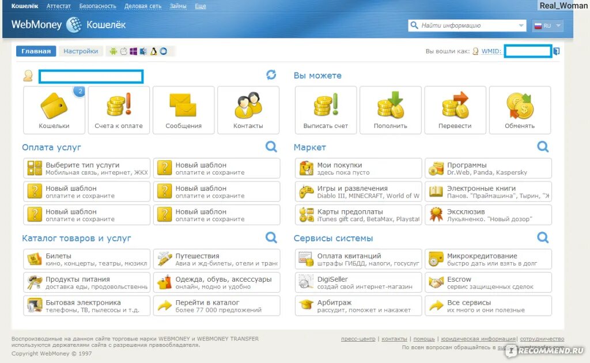Select the Android platform icon

click(114, 51)
